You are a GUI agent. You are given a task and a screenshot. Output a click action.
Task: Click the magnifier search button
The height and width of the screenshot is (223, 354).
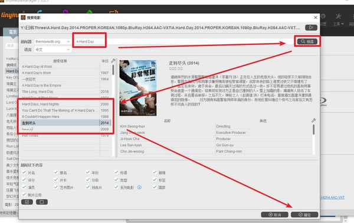point(307,41)
